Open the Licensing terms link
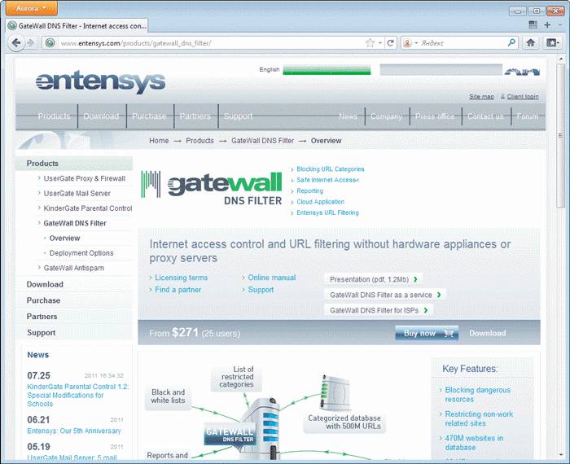570x464 pixels. (x=181, y=278)
